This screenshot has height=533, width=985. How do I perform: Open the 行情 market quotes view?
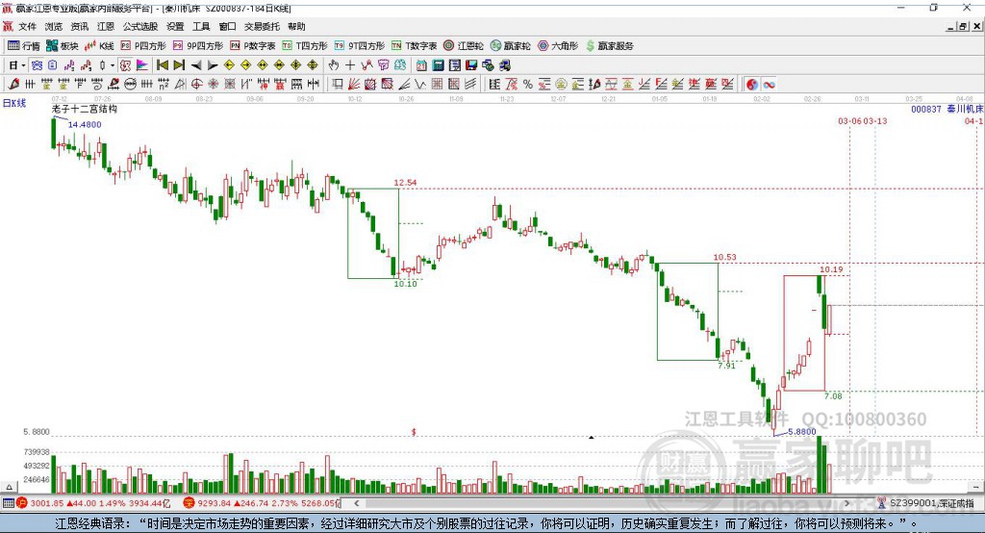click(x=23, y=46)
